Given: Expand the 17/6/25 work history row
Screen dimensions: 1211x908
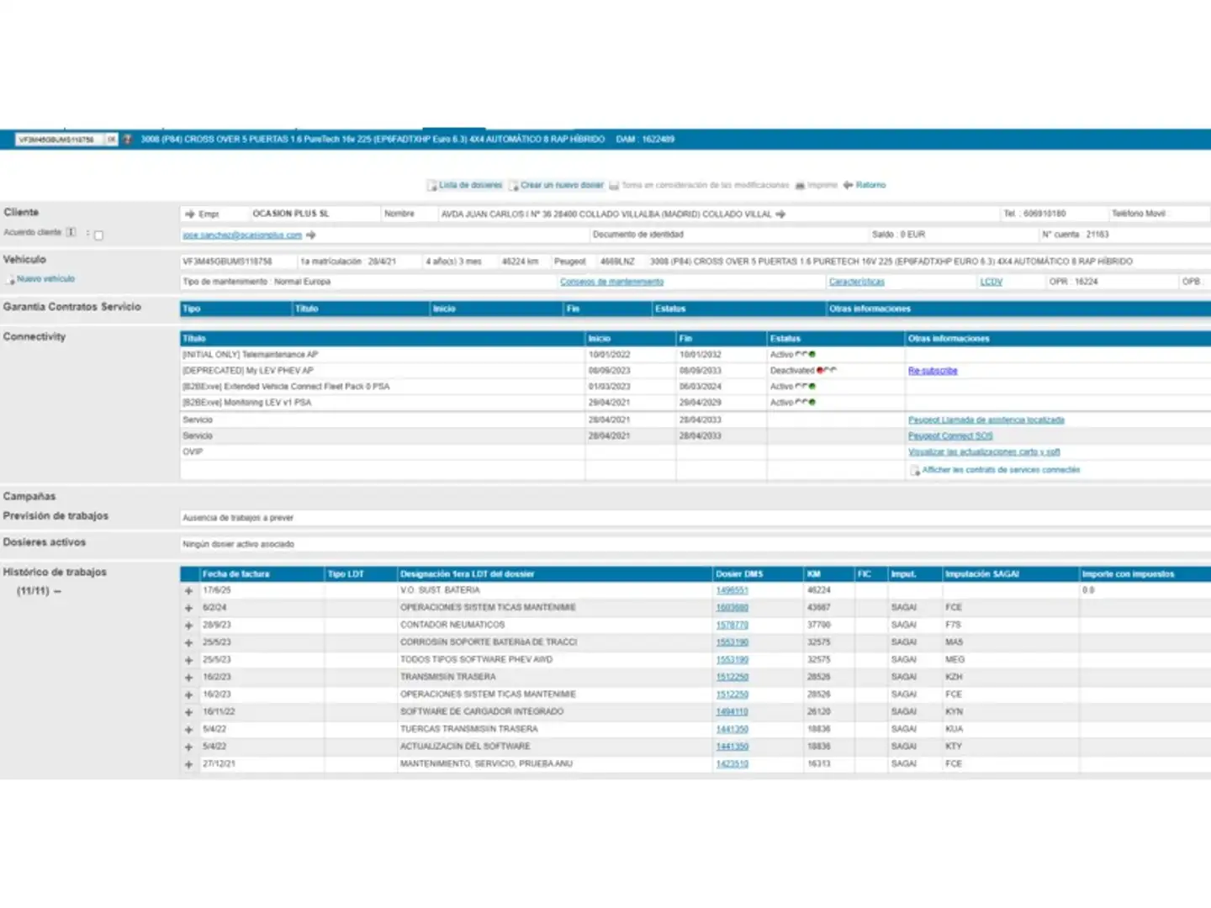Looking at the screenshot, I should click(x=188, y=591).
